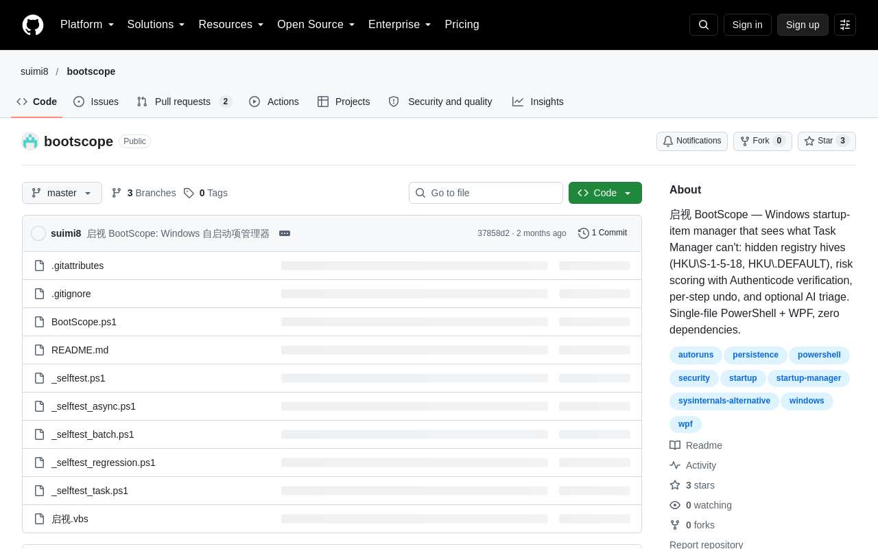Switch to the Pull requests tab
Screen dimensions: 878x549
click(x=184, y=102)
